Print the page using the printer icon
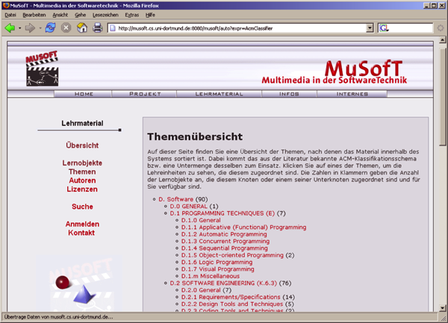448x323 pixels. pos(97,28)
